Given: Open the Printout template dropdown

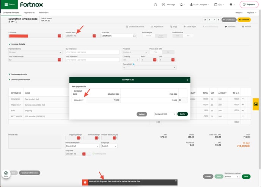Looking at the screenshot, I should (82, 146).
